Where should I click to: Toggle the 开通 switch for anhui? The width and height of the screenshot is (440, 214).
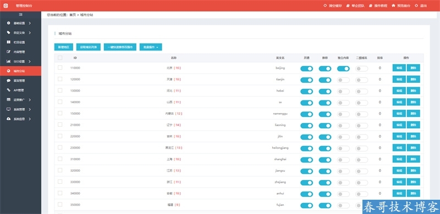coord(306,194)
